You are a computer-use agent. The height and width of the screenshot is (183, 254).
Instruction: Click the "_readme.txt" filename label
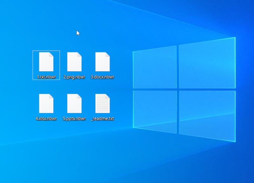tap(103, 119)
